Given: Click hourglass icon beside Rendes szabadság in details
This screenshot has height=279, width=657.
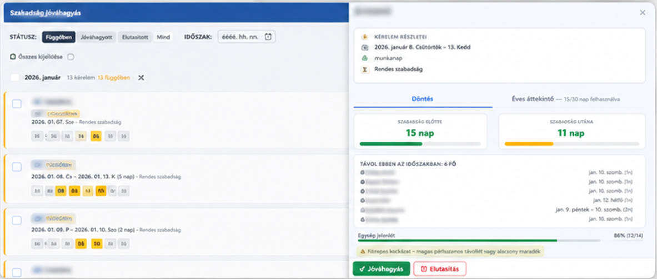Looking at the screenshot, I should 364,69.
